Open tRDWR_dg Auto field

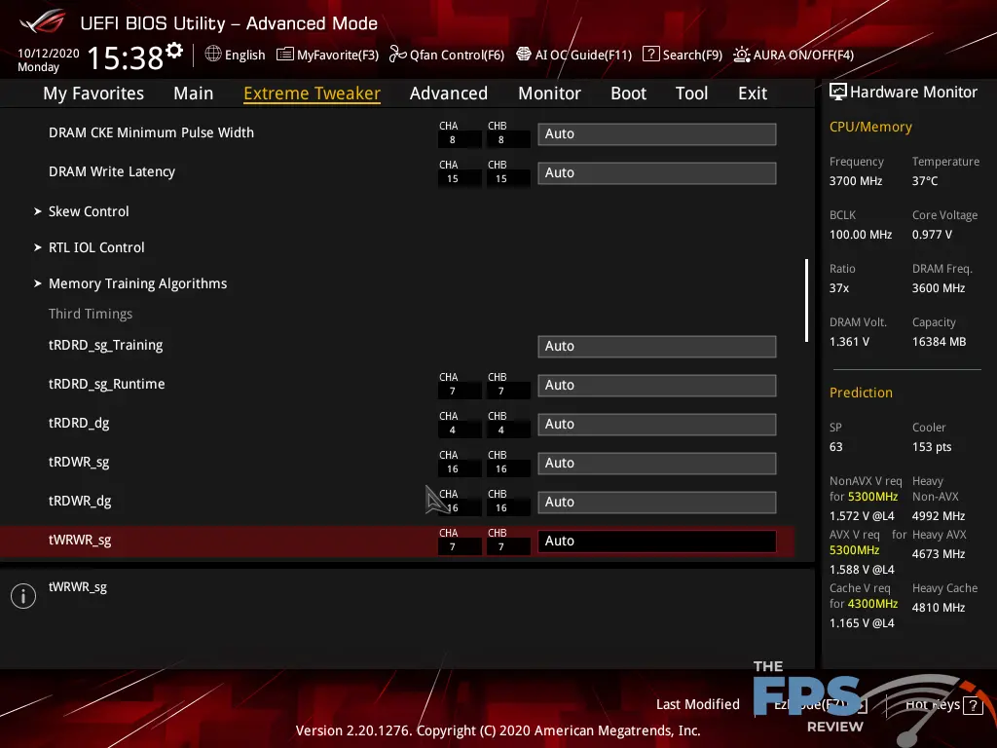657,502
